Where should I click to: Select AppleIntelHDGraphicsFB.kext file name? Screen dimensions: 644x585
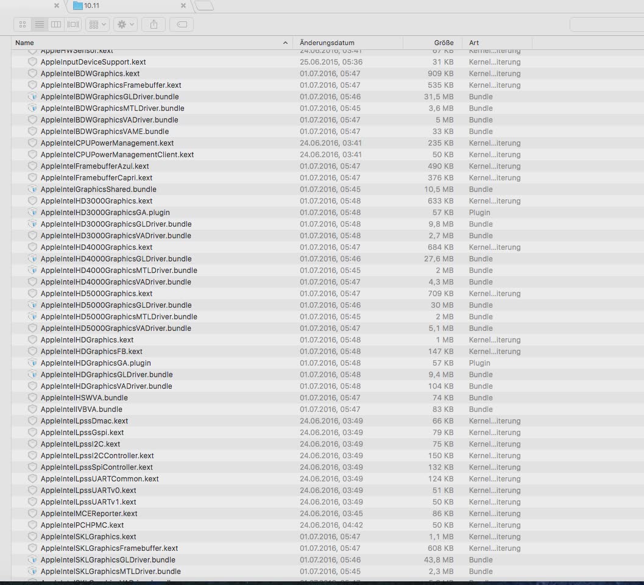click(91, 352)
